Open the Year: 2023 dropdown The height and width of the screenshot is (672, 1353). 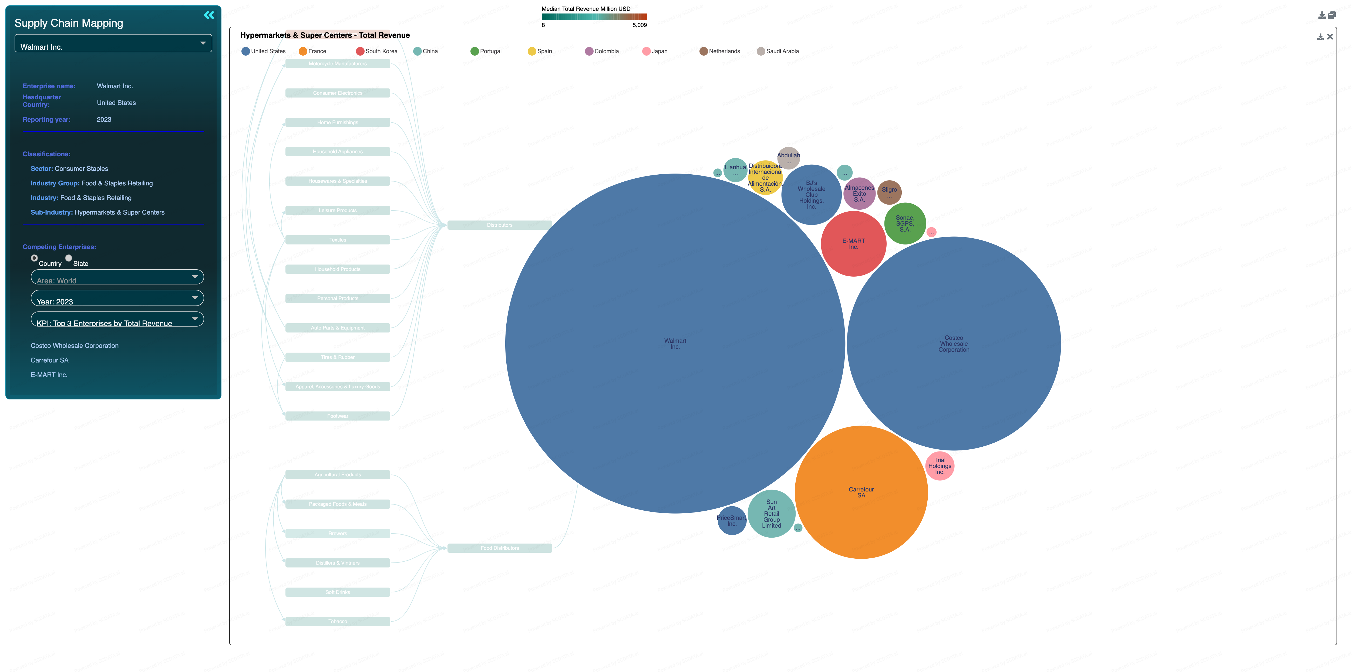click(118, 298)
